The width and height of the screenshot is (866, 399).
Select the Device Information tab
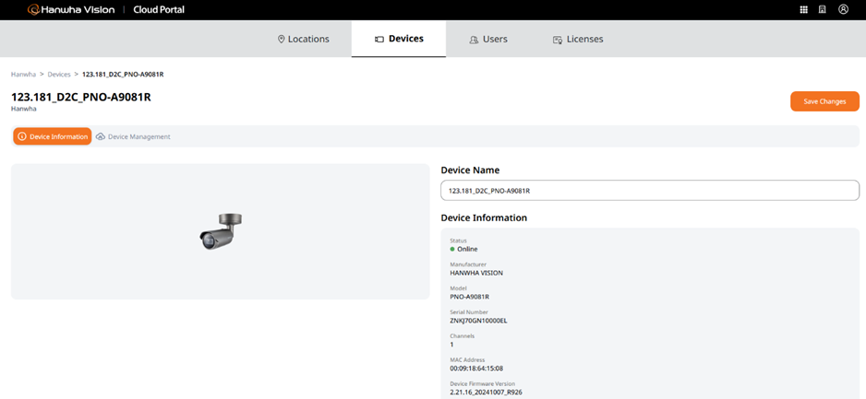tap(53, 136)
